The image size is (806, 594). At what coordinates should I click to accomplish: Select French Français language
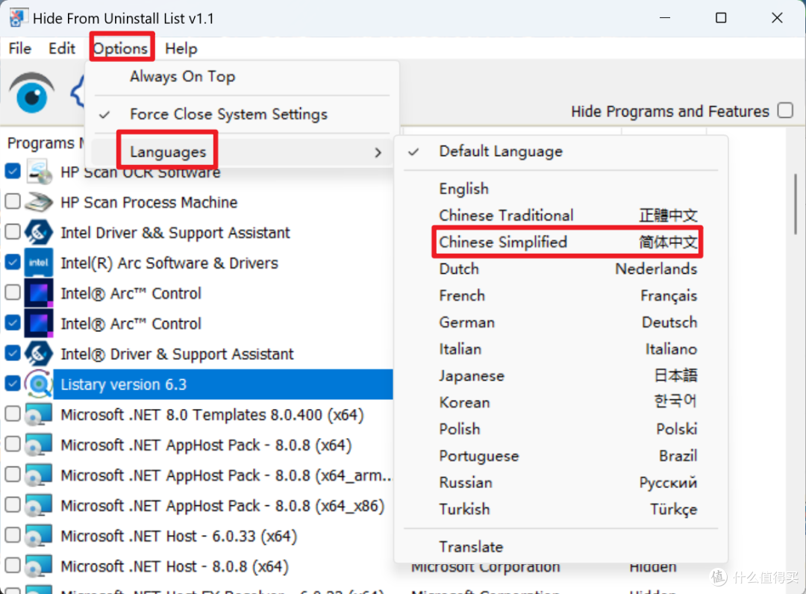click(561, 295)
